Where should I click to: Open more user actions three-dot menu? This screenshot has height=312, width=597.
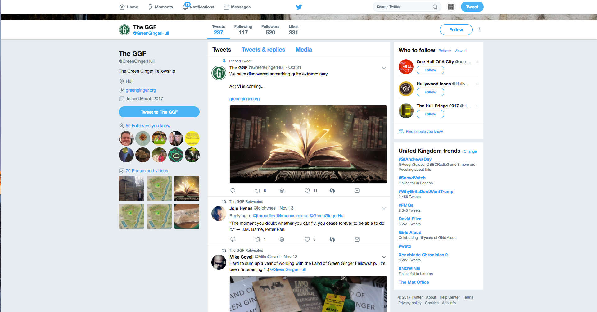[x=479, y=30]
